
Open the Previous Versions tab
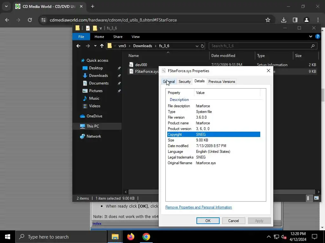coord(222,82)
